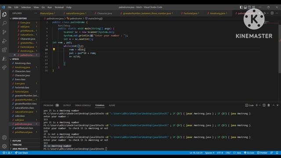Open Source Control view
Screen dimensions: 281x158
[4, 32]
